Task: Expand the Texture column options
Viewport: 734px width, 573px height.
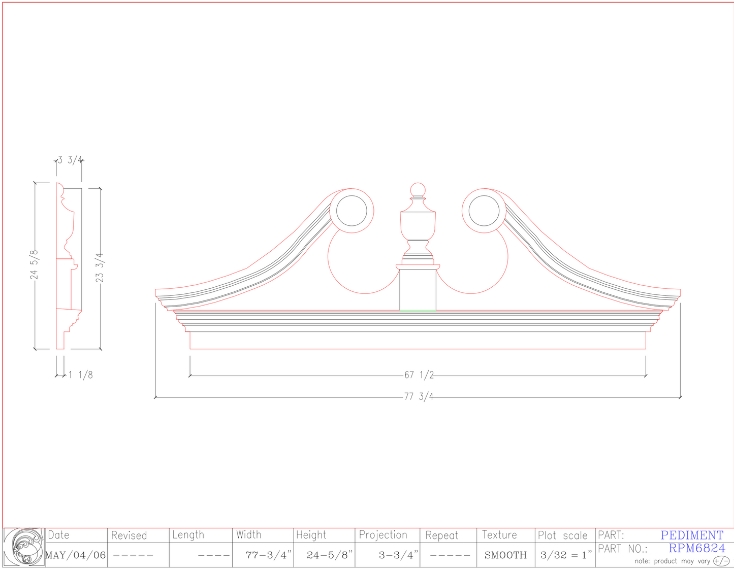Action: tap(500, 535)
